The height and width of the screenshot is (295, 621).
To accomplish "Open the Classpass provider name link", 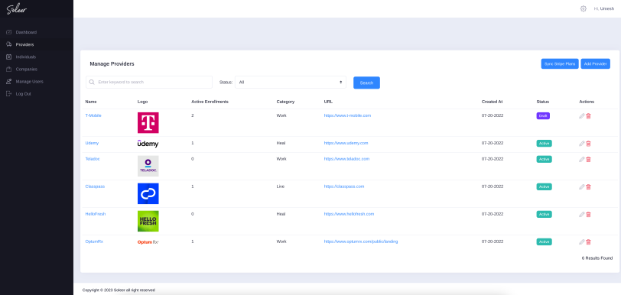I will (x=95, y=186).
